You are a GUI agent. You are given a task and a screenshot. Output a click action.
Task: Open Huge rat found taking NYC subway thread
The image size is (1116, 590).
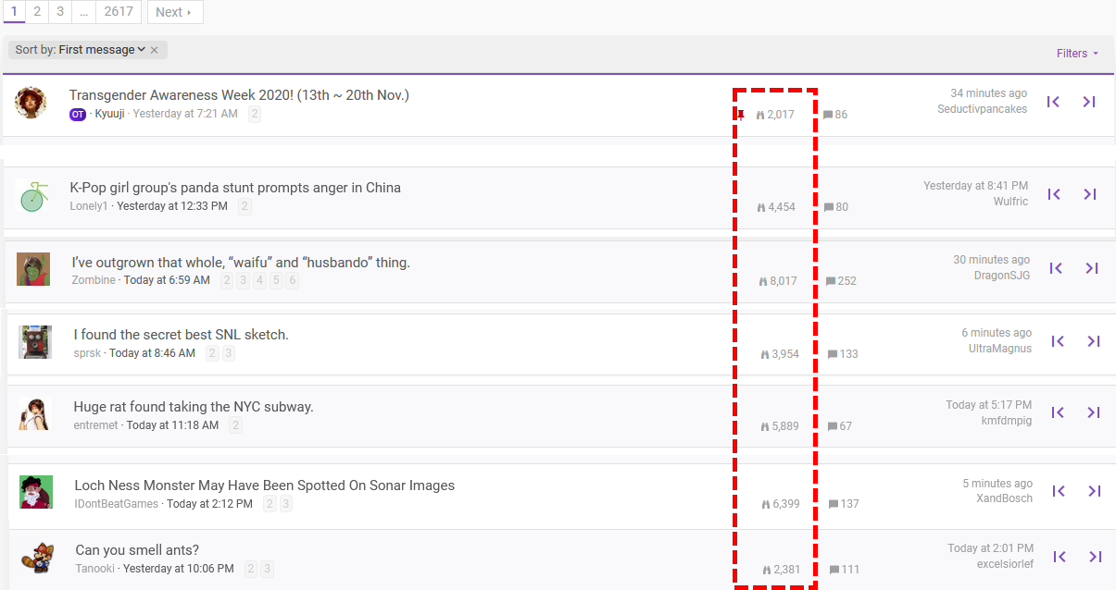point(194,407)
